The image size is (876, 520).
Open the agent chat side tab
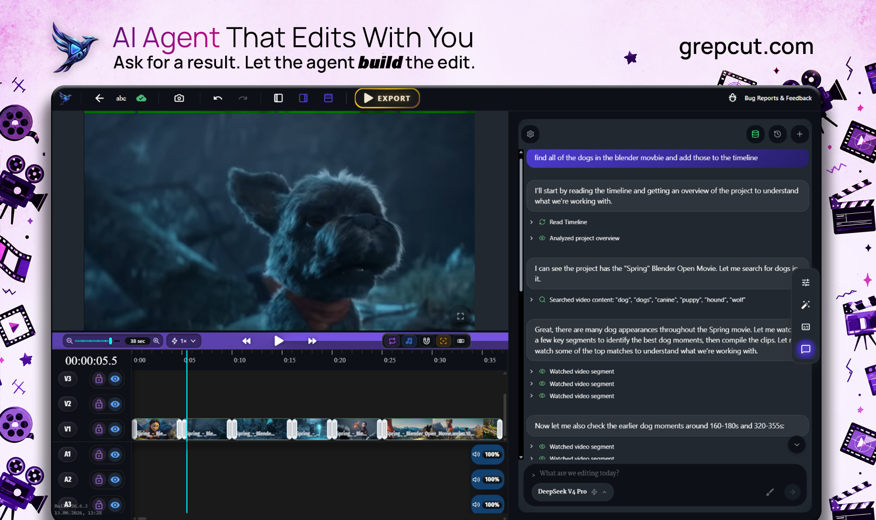click(x=806, y=349)
